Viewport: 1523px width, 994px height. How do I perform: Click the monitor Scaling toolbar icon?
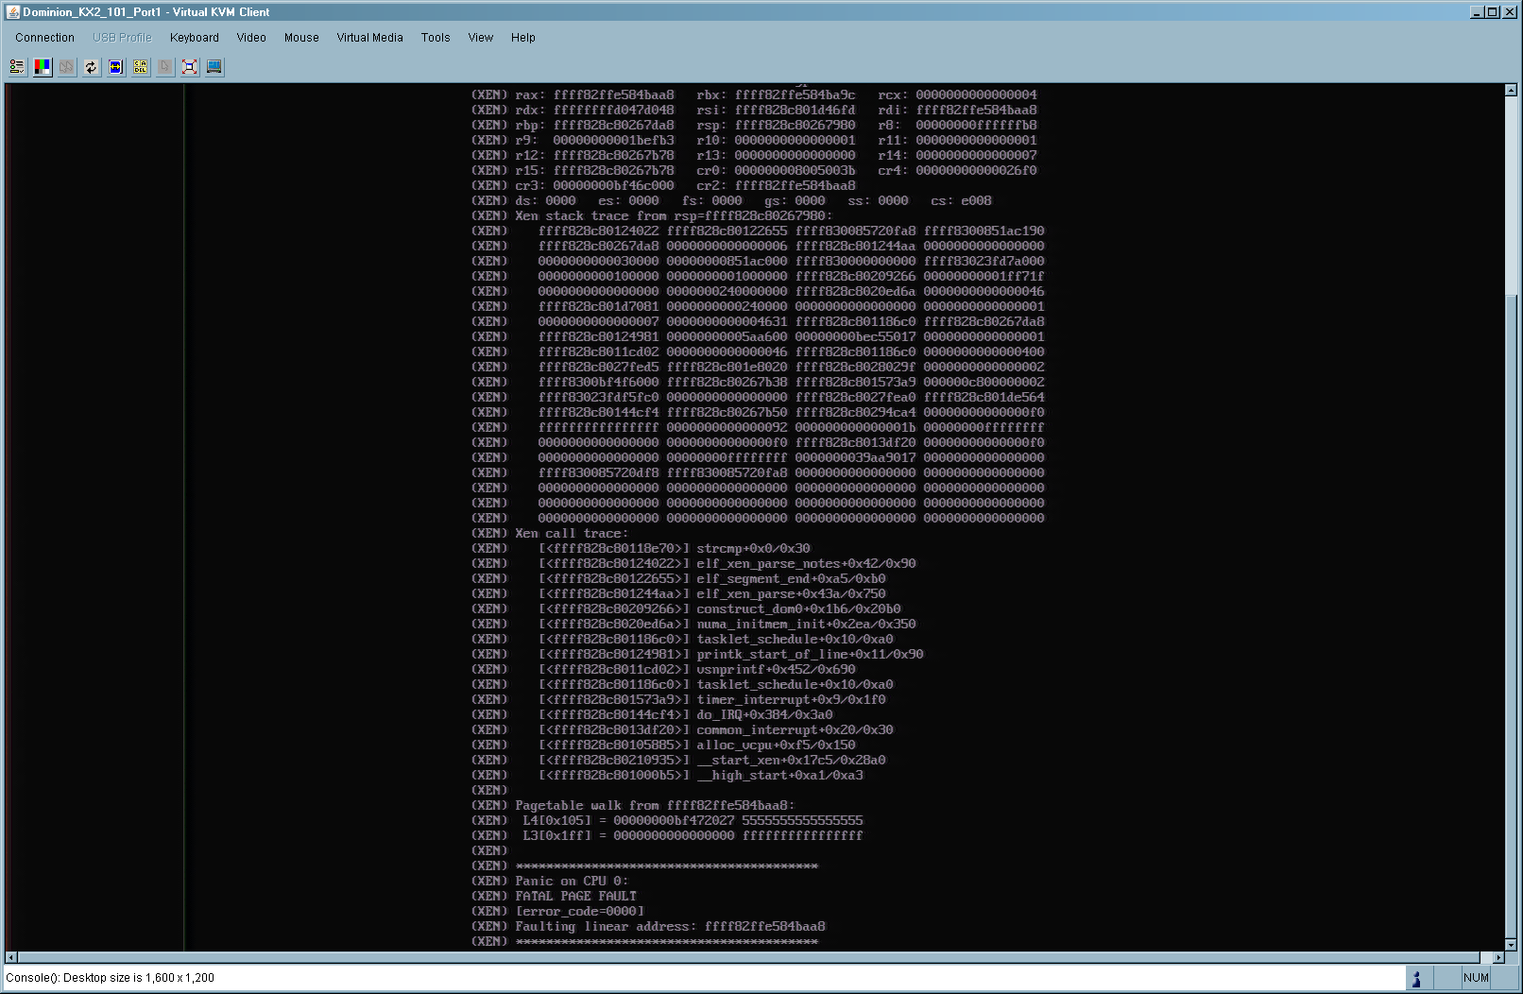point(214,67)
